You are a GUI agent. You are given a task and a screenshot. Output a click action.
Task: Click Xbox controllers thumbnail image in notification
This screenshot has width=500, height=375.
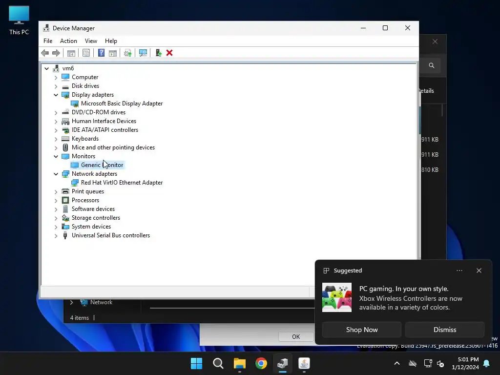(337, 297)
